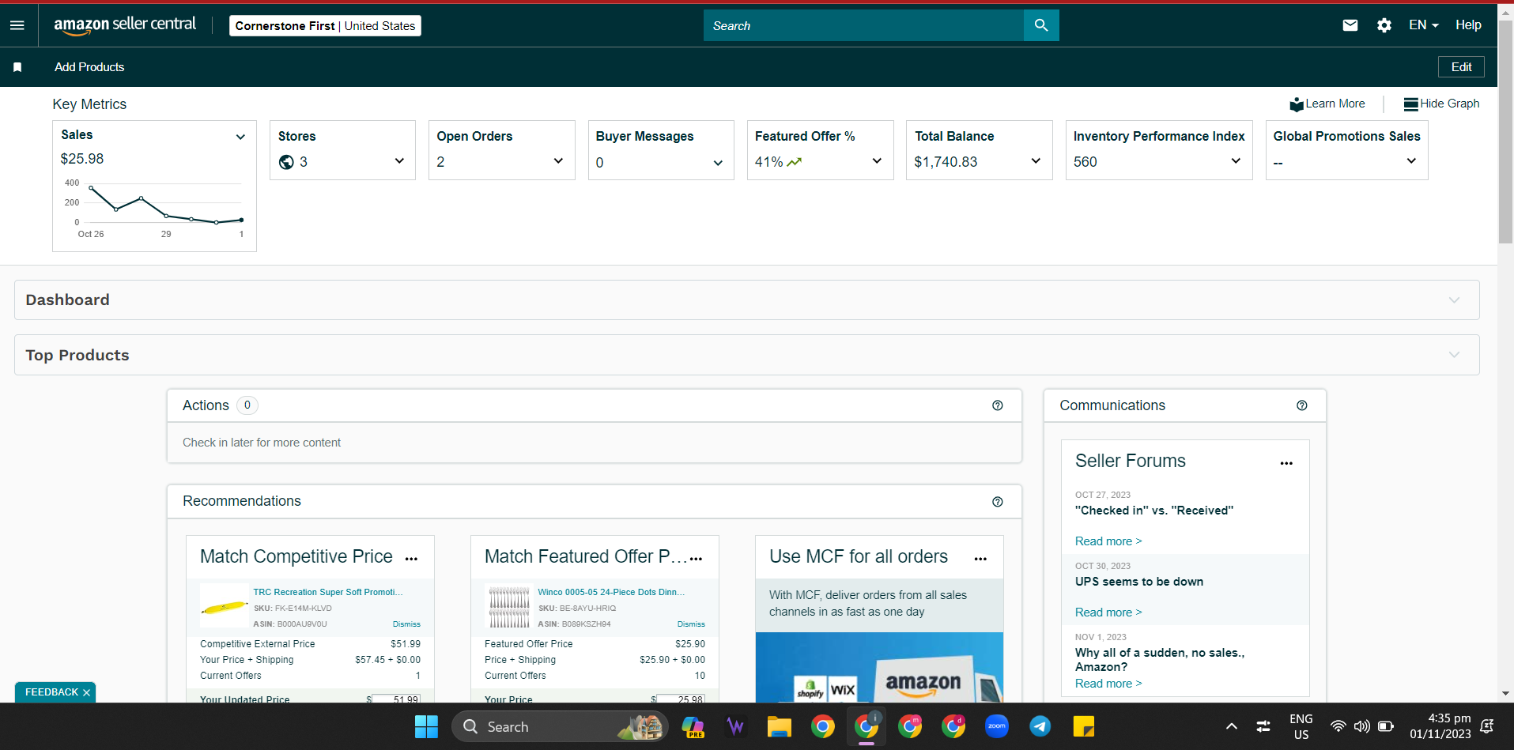This screenshot has height=750, width=1514.
Task: Open the hamburger navigation menu
Action: click(x=17, y=25)
